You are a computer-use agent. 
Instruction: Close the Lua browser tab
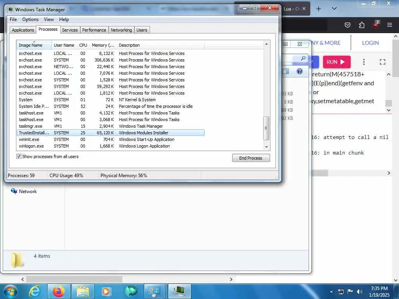click(x=304, y=9)
